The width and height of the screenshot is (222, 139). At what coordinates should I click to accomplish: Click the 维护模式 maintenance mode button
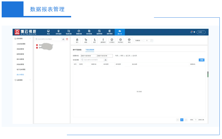pyautogui.click(x=120, y=41)
